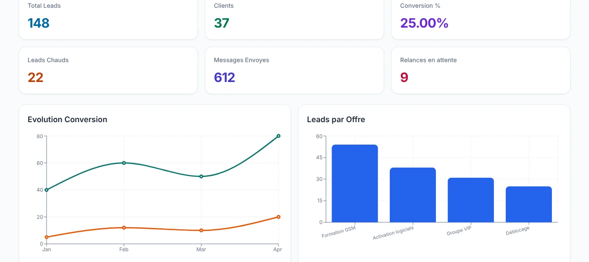This screenshot has height=262, width=589.
Task: Click the Relances en attente value 9
Action: (x=404, y=77)
